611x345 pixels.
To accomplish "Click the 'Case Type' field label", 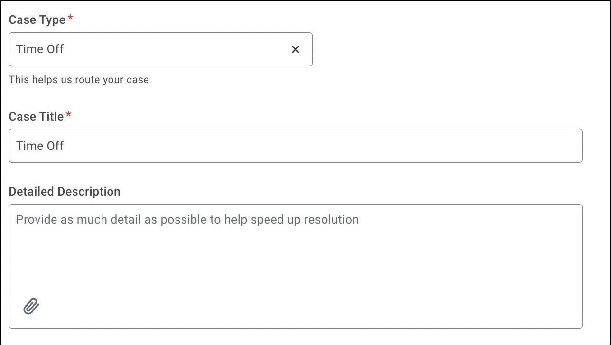I will coord(37,20).
